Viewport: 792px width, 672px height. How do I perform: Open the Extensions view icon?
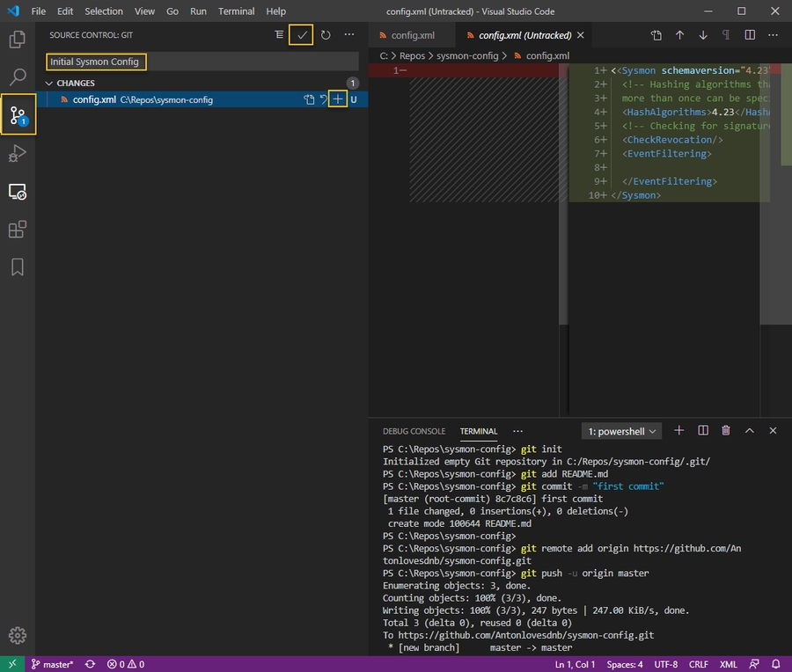[18, 230]
